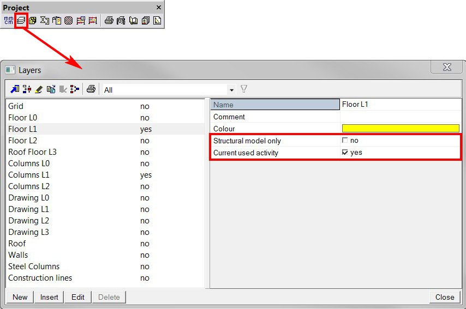Click the pencil edit icon in Layers toolbar

(x=39, y=89)
